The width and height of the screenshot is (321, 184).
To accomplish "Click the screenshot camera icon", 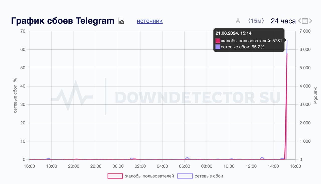I will [x=121, y=21].
